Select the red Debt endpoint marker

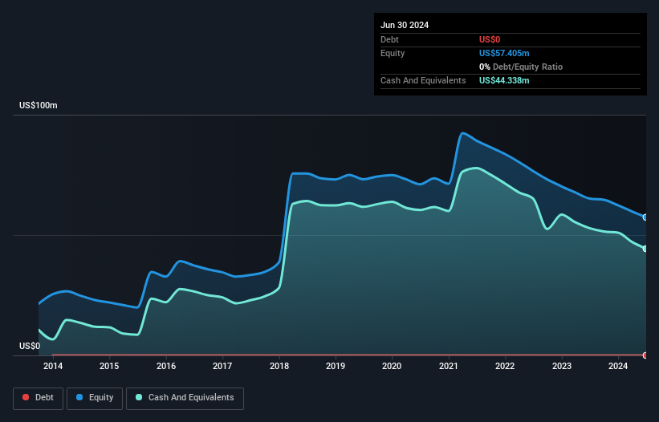(645, 355)
